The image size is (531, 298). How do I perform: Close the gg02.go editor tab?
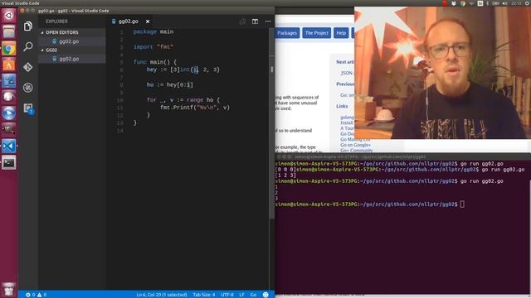coord(148,22)
